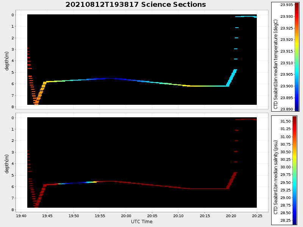
Task: Click depth tick 8 on temperature plot
Action: click(12, 107)
